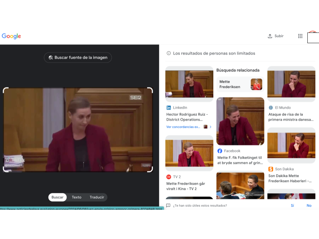Expand Ver concordancias exactas chevron
319x239 pixels.
coord(210,127)
